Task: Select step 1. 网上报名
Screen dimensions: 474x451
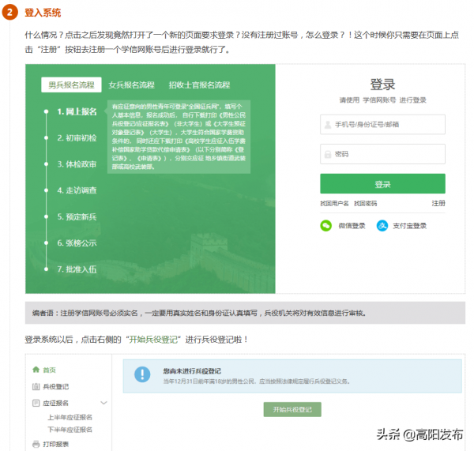Action: (x=77, y=111)
